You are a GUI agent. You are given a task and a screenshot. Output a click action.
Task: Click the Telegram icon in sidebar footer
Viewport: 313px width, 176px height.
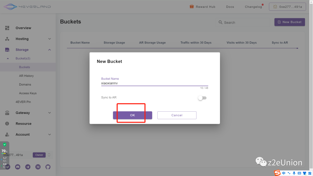[28, 167]
